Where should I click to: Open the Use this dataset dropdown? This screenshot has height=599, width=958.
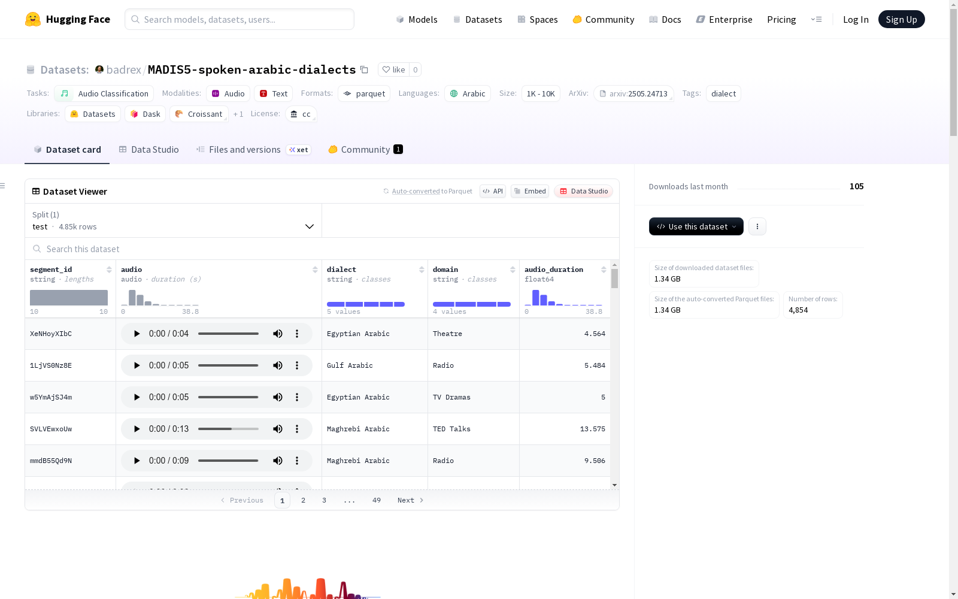(696, 226)
